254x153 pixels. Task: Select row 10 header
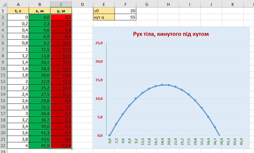pos(4,69)
